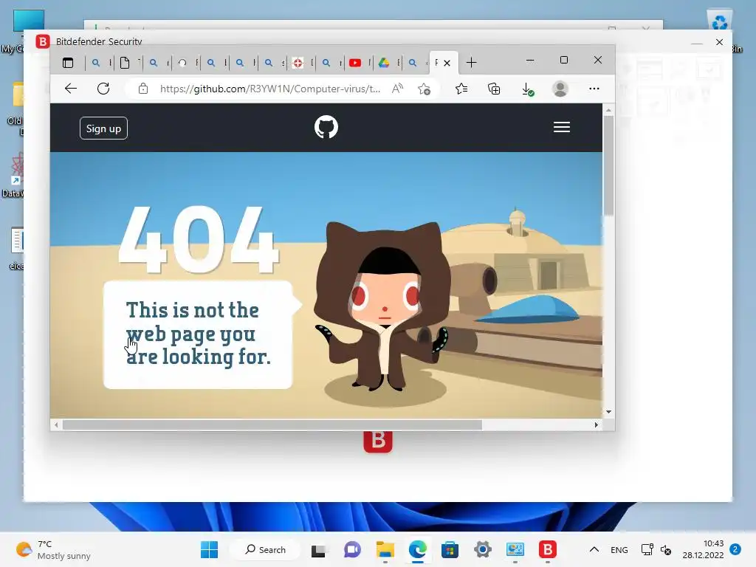The image size is (756, 567).
Task: Open the Downloads icon in Edge toolbar
Action: (x=528, y=89)
